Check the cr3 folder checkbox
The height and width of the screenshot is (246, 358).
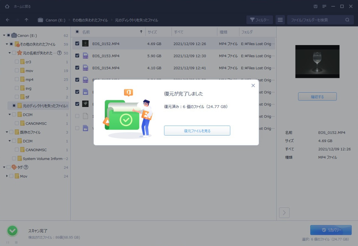[17, 62]
